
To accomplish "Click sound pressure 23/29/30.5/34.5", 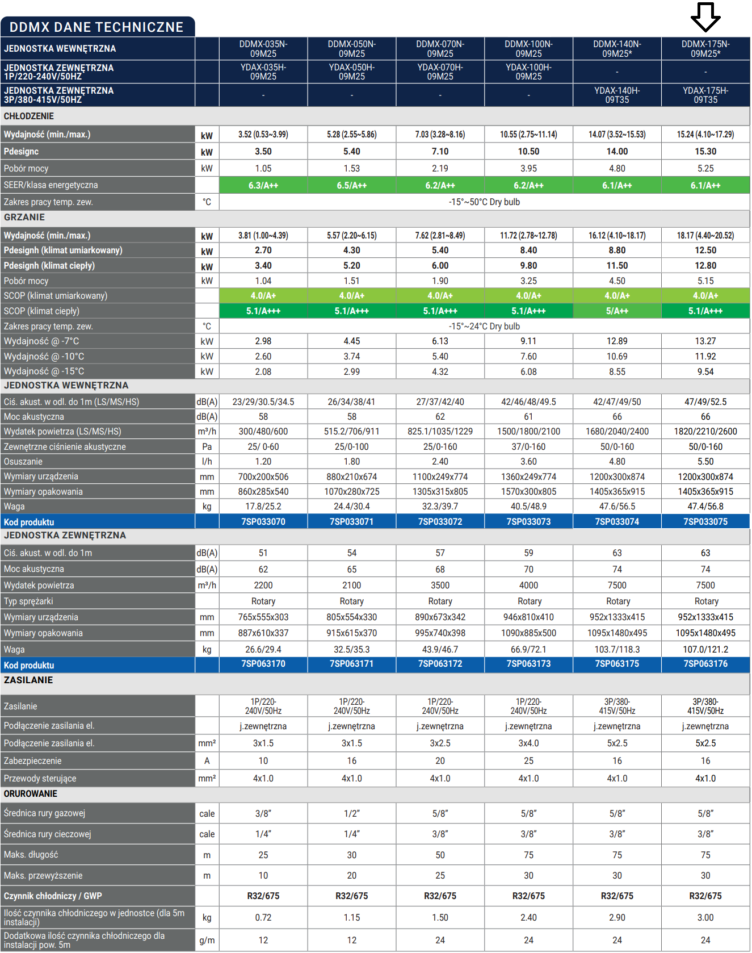I will click(x=263, y=402).
